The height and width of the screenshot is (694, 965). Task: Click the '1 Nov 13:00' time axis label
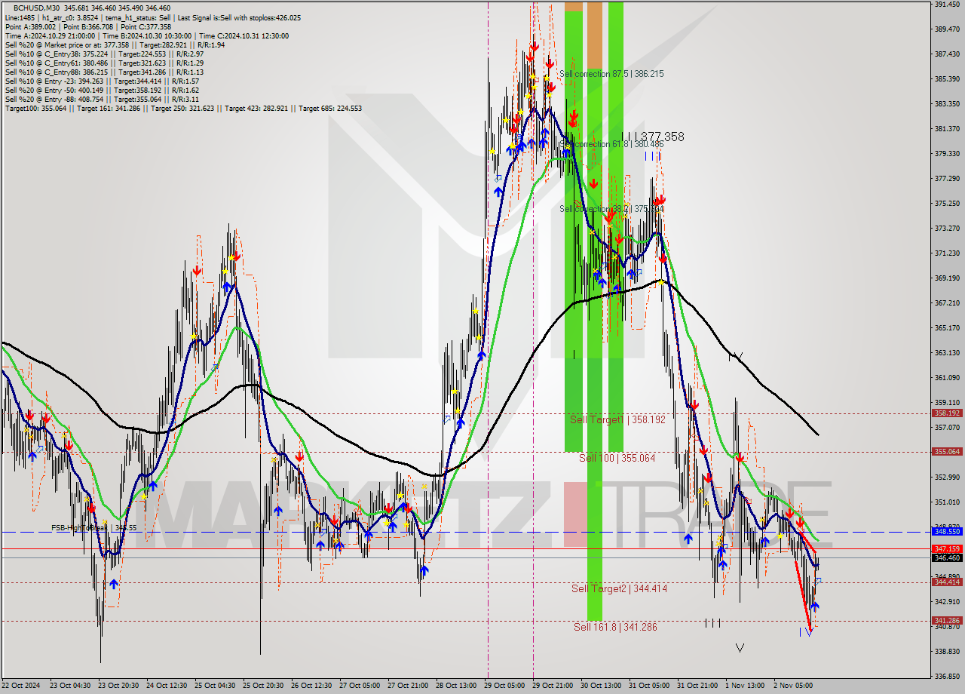(x=743, y=686)
